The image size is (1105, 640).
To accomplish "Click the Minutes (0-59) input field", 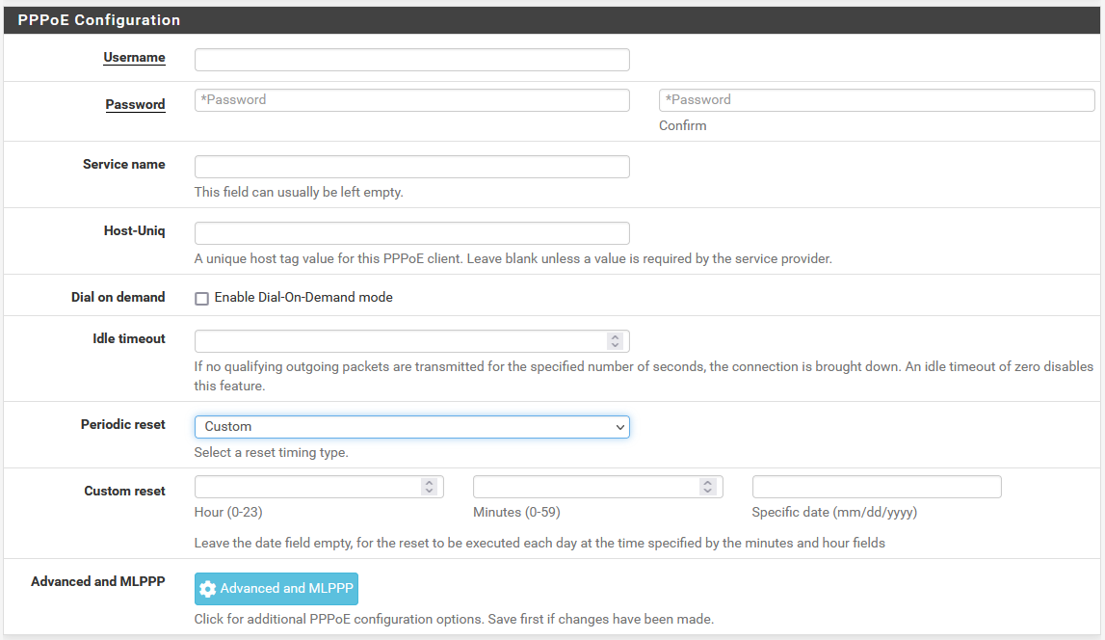I will point(587,487).
